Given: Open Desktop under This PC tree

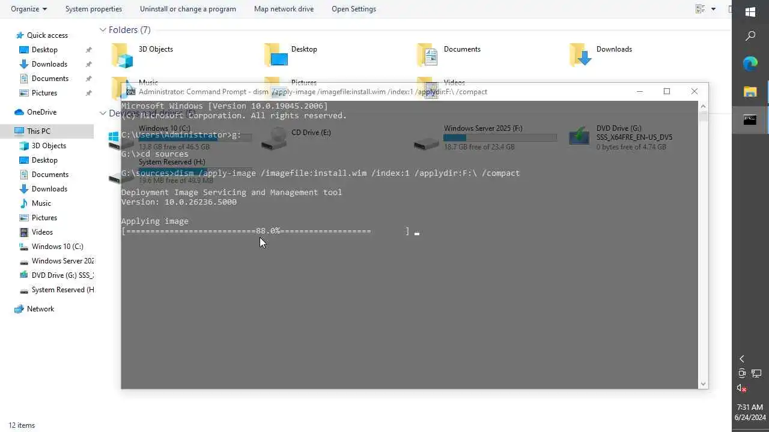Looking at the screenshot, I should (x=44, y=160).
